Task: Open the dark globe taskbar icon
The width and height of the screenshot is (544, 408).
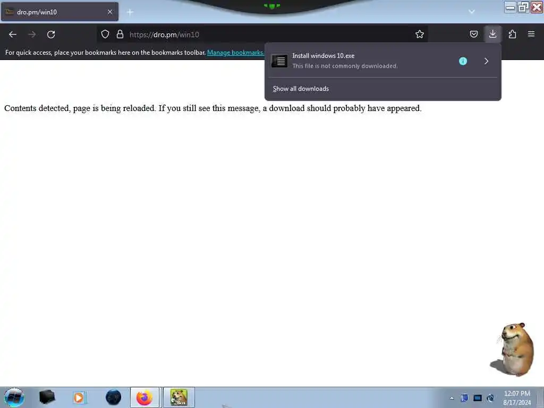Action: coord(114,397)
